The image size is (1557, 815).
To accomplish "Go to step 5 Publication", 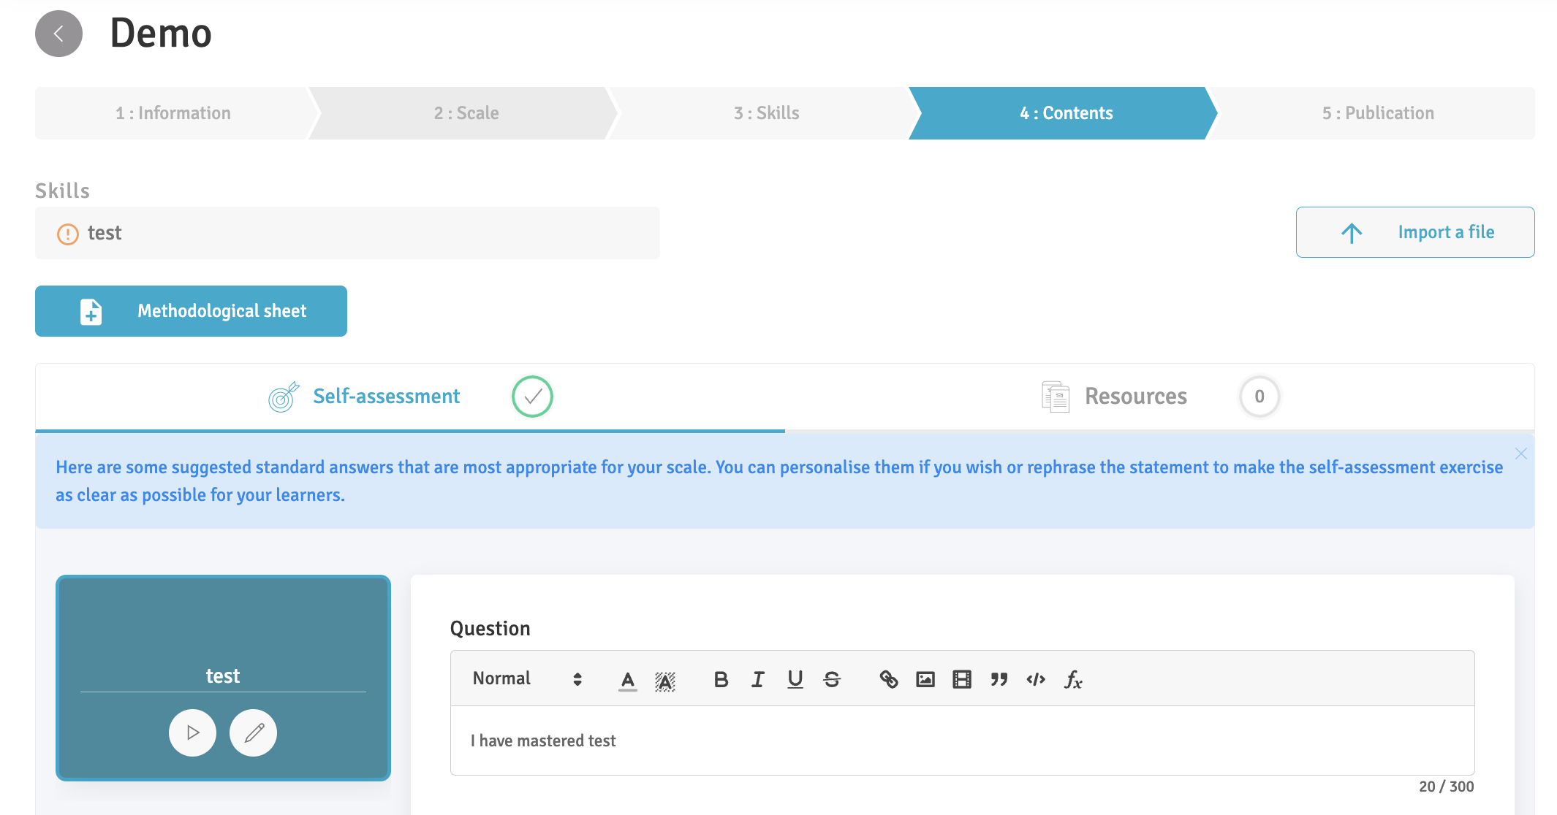I will [1377, 113].
